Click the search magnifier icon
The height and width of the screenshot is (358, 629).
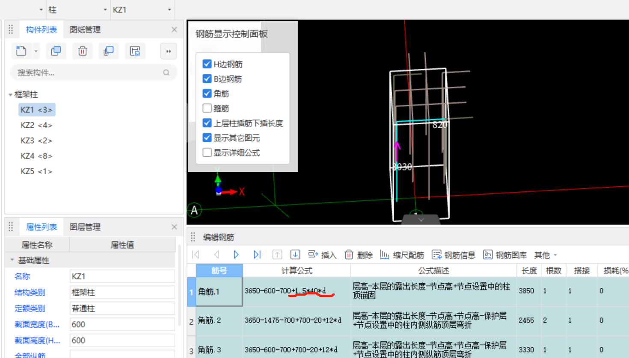point(166,73)
